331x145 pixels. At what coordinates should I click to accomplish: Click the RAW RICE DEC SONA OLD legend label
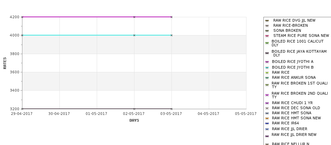pyautogui.click(x=296, y=108)
